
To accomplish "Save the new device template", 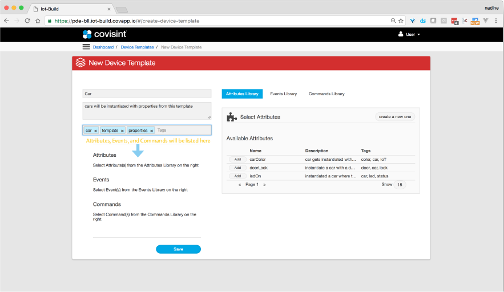I will pyautogui.click(x=178, y=249).
